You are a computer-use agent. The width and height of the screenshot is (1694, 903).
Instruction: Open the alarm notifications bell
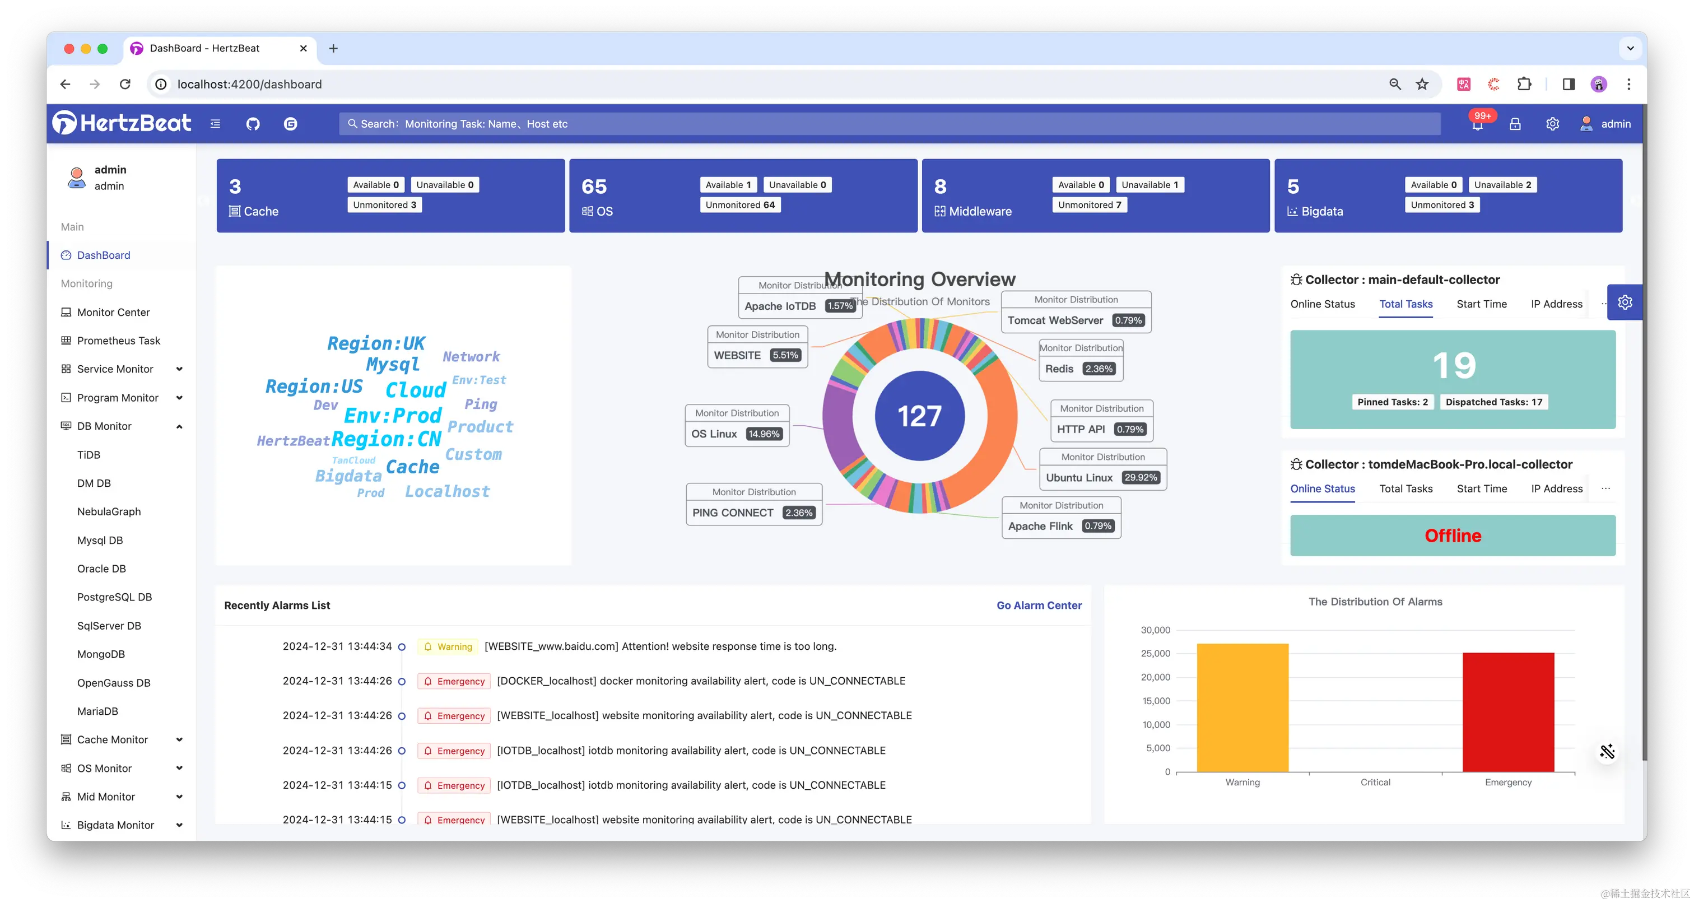click(1477, 124)
